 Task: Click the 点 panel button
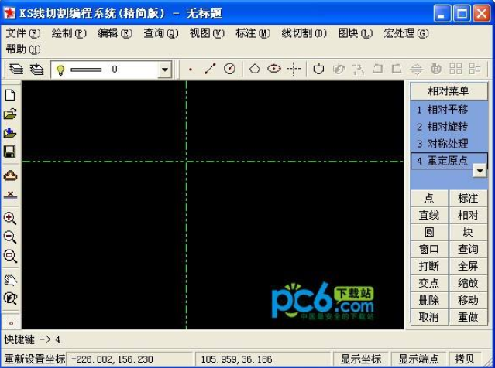pos(429,198)
